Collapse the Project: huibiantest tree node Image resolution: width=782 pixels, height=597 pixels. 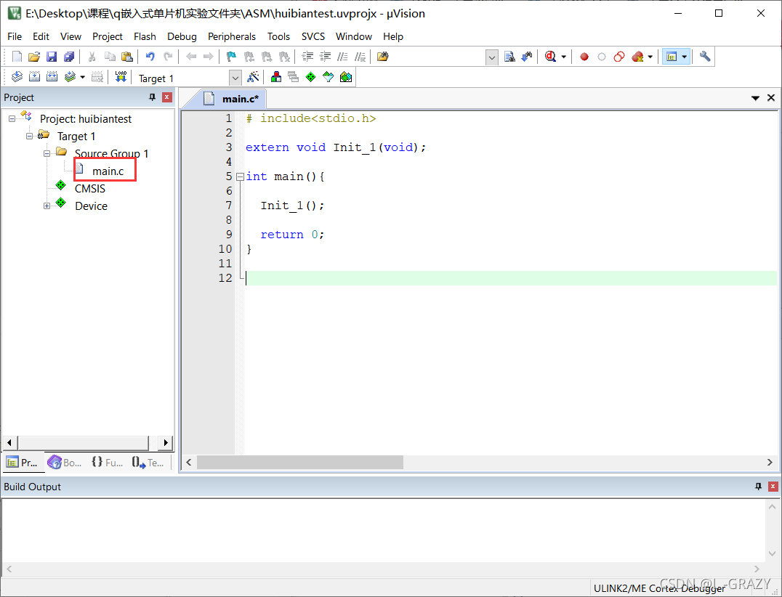tap(12, 118)
